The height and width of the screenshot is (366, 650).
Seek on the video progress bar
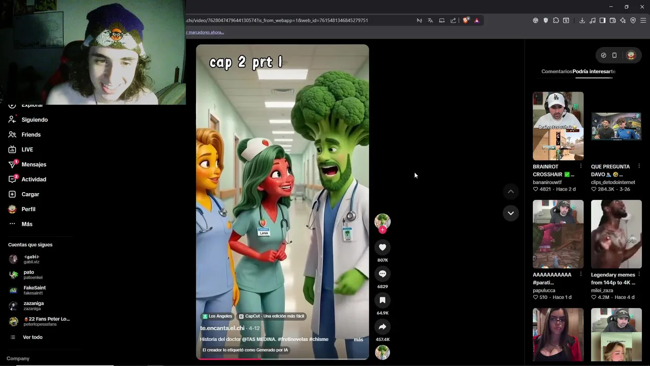282,359
